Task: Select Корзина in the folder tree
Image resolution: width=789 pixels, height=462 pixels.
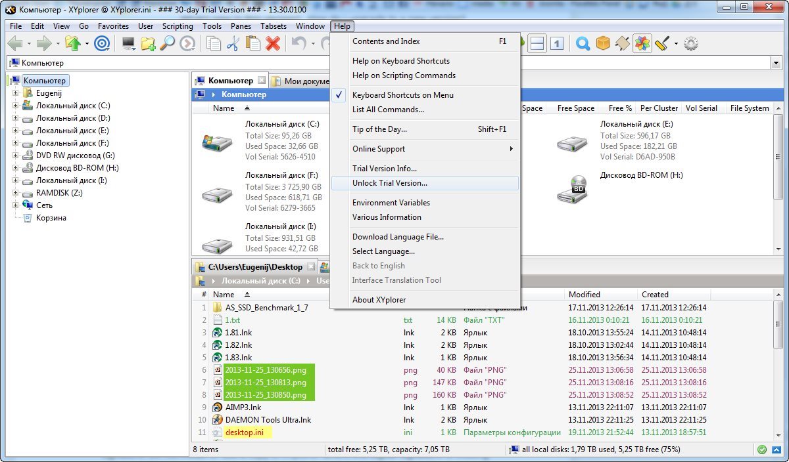Action: (x=51, y=218)
